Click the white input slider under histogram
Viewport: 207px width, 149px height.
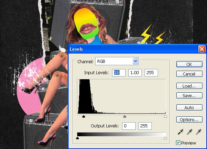[165, 116]
